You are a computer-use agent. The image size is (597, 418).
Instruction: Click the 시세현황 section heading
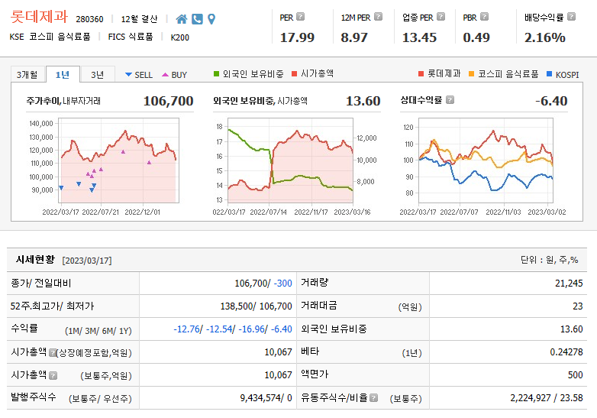pyautogui.click(x=35, y=260)
